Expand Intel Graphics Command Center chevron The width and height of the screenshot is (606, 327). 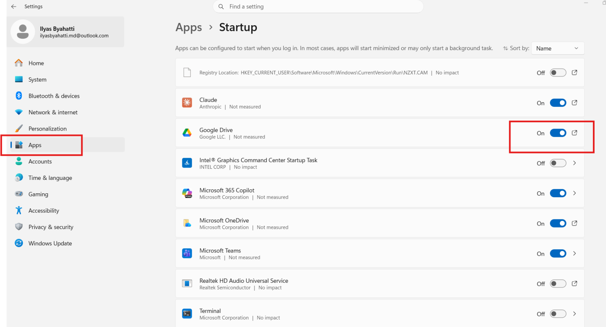(x=574, y=163)
